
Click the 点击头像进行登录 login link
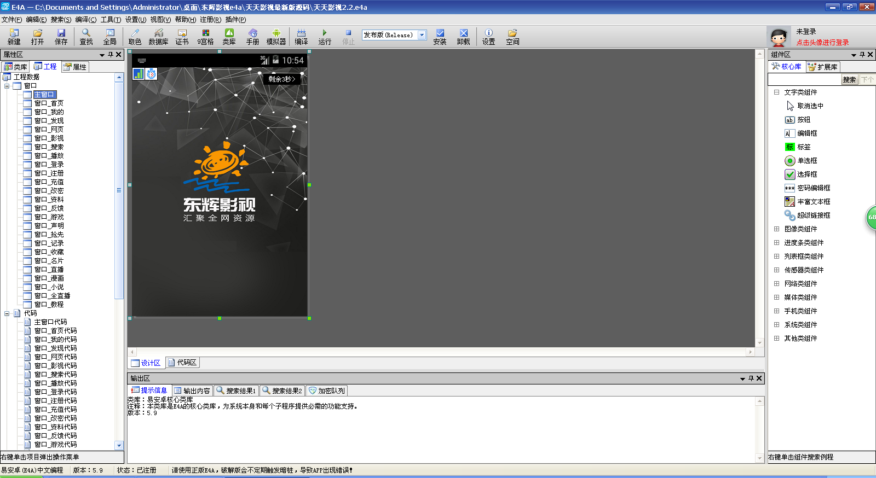tap(823, 42)
